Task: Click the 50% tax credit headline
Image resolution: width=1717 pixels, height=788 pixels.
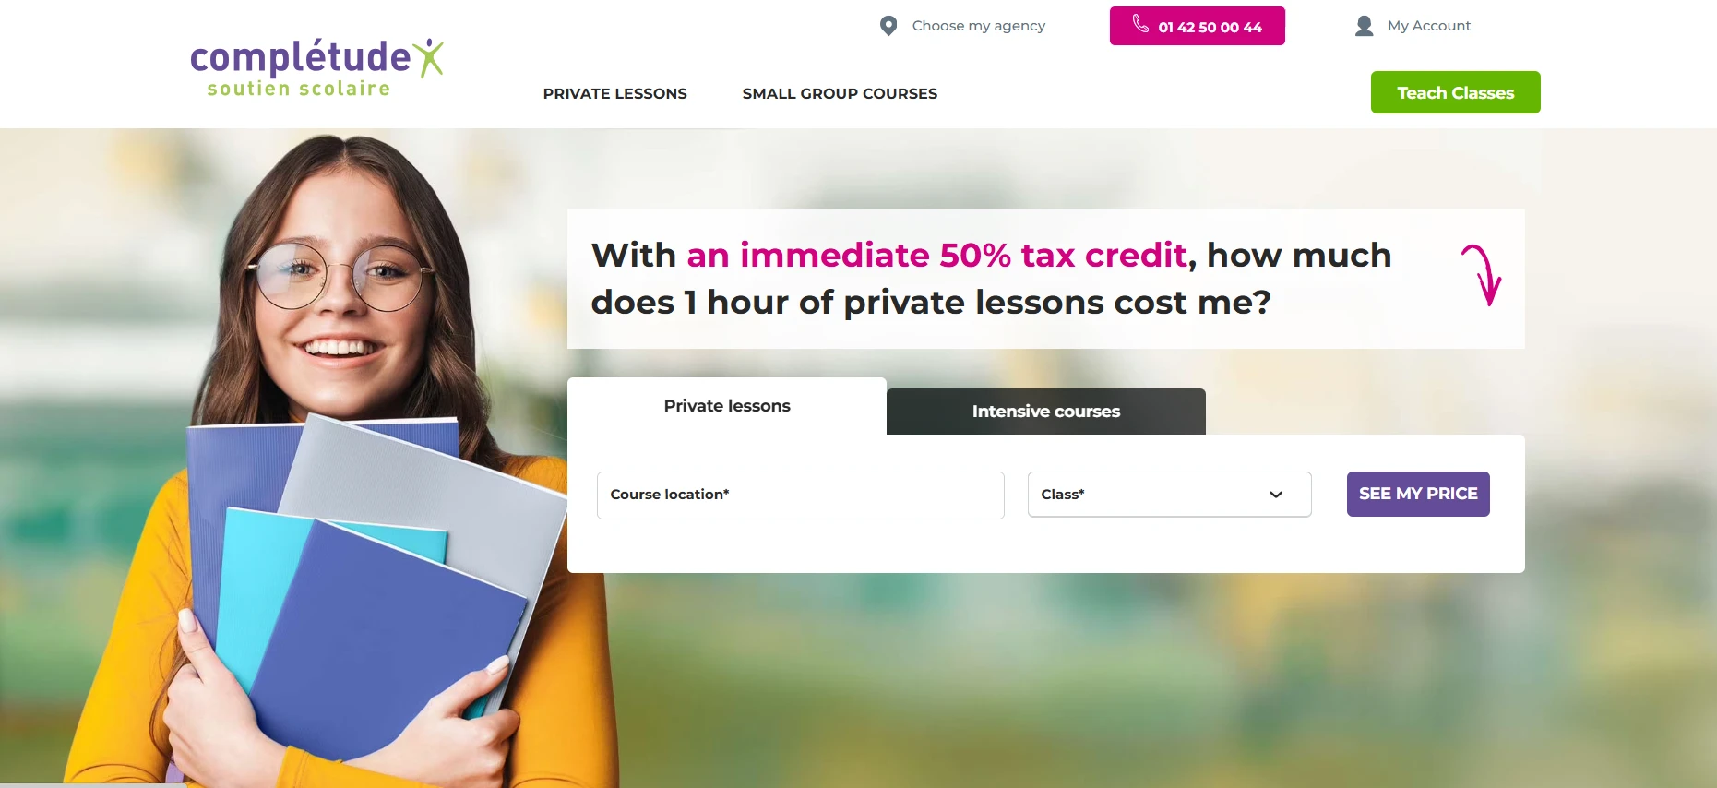Action: point(991,279)
